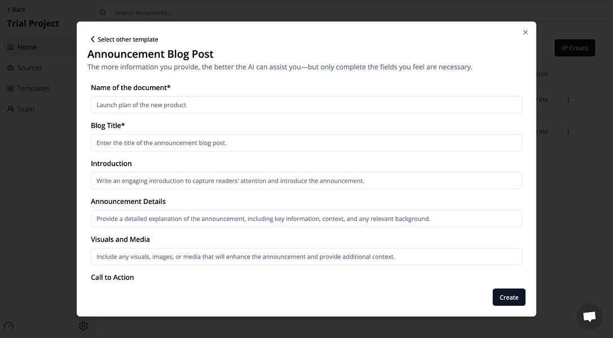Click the search magnifier icon
Image resolution: width=613 pixels, height=338 pixels.
[103, 12]
